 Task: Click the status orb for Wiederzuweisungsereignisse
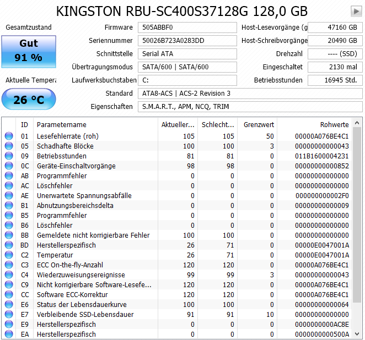(x=9, y=275)
